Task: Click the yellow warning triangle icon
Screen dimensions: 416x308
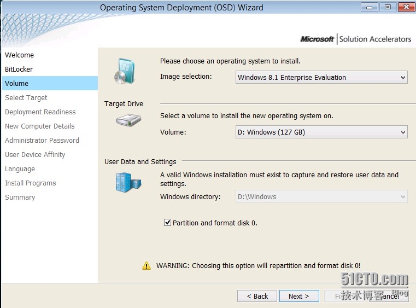Action: [x=147, y=265]
